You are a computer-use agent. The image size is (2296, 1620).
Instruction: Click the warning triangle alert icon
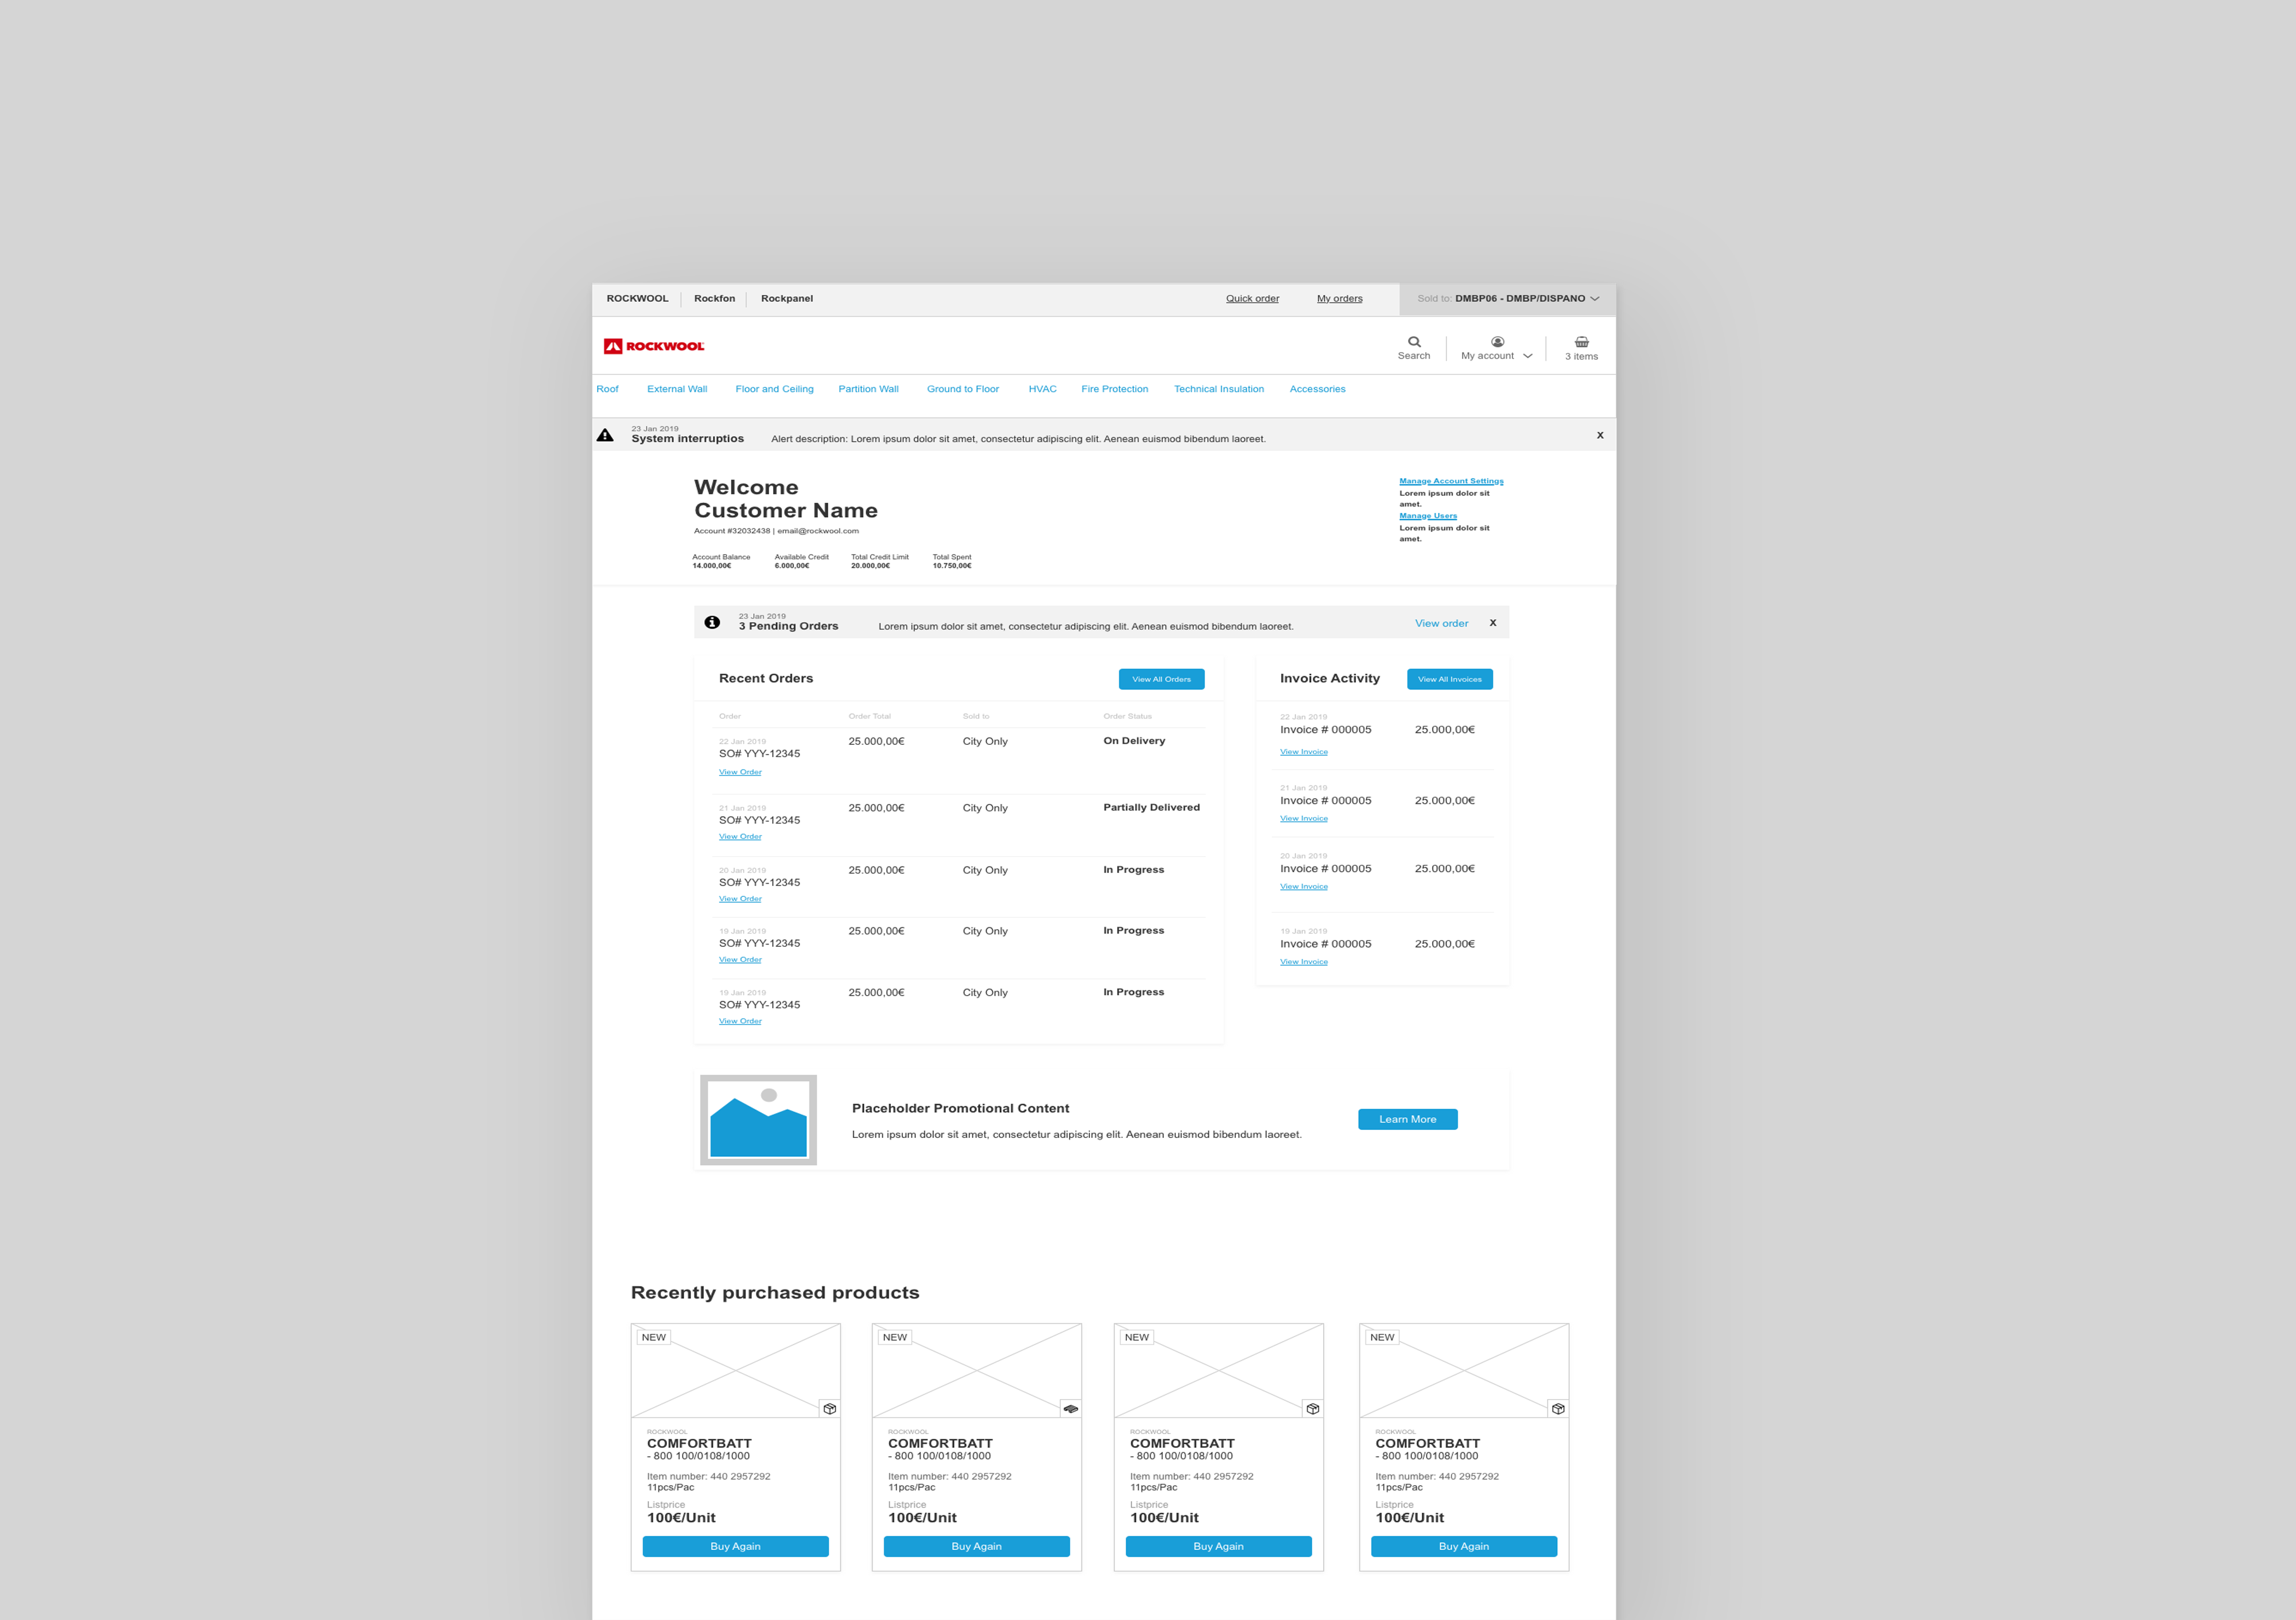[x=605, y=435]
